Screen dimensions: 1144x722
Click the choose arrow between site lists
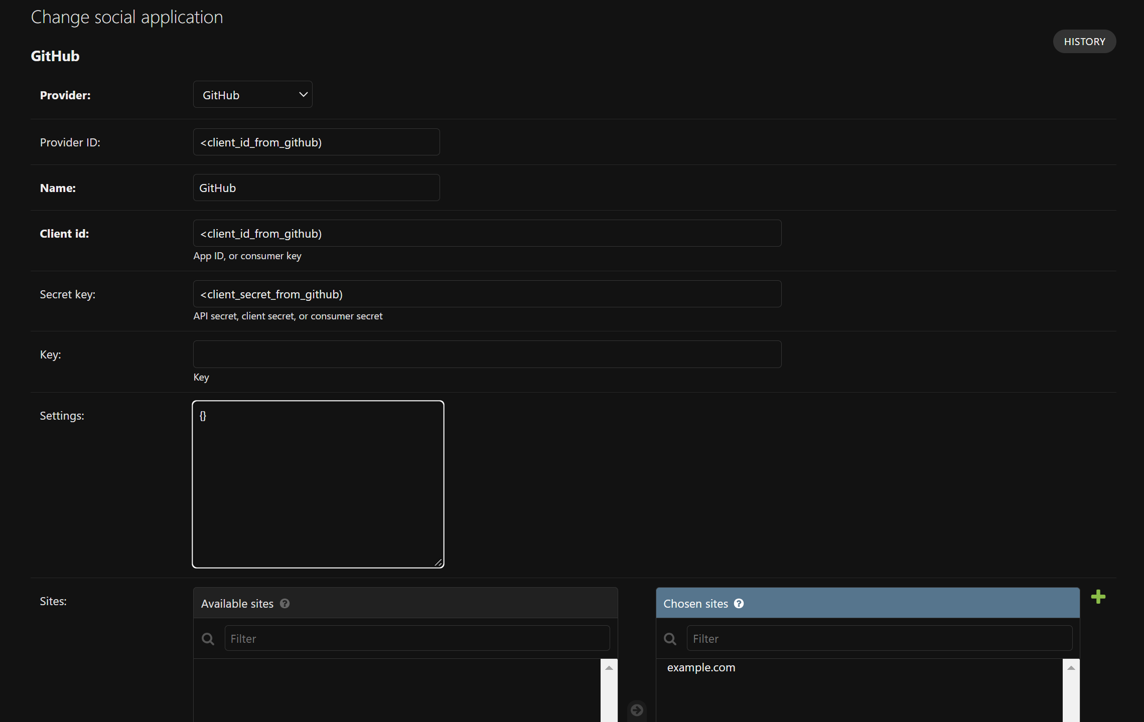click(637, 710)
